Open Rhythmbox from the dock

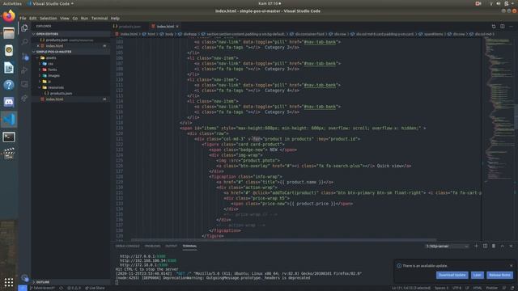(x=9, y=50)
